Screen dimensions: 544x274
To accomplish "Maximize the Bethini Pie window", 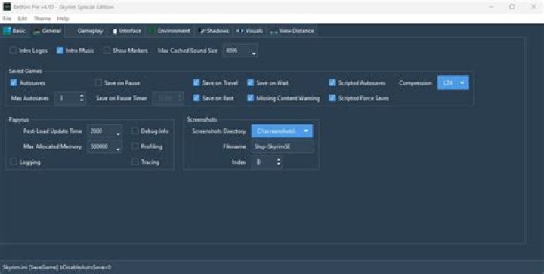I will click(x=512, y=7).
